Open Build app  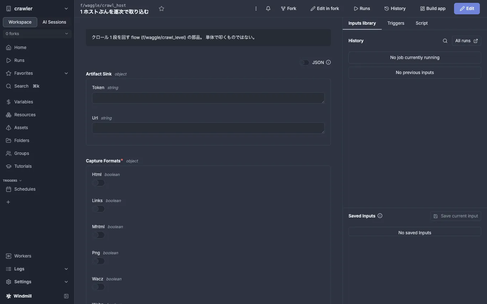pyautogui.click(x=433, y=9)
